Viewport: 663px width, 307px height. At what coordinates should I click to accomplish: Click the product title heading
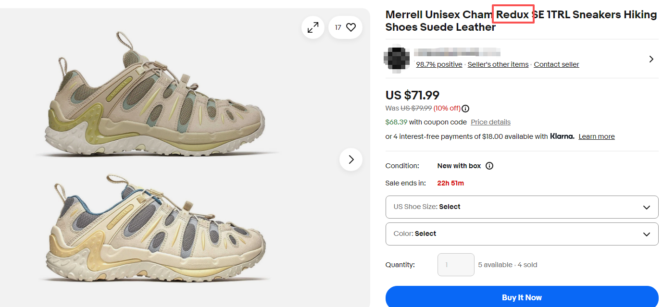[x=521, y=21]
